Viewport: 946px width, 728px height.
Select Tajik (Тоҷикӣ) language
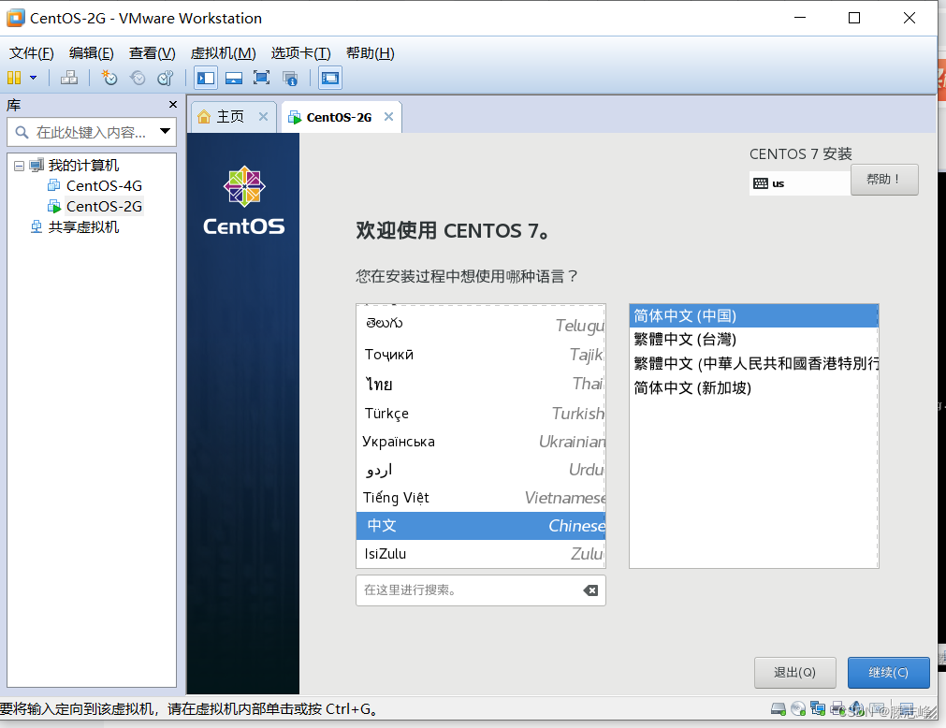pos(481,354)
